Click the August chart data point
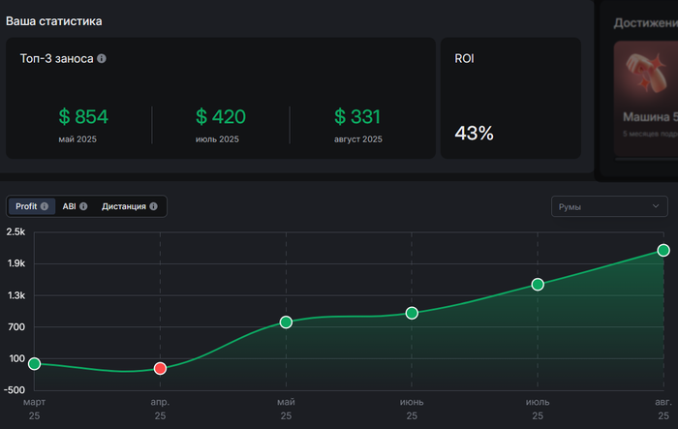Screen dimensions: 678x429 pos(663,250)
